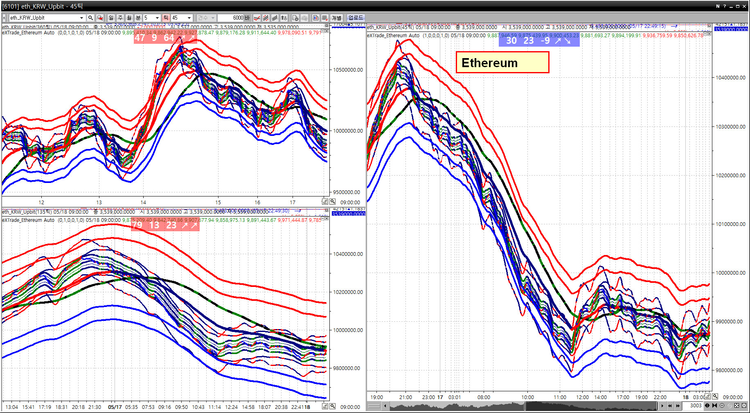
Task: Click the symbol search magnifier icon
Action: click(90, 18)
